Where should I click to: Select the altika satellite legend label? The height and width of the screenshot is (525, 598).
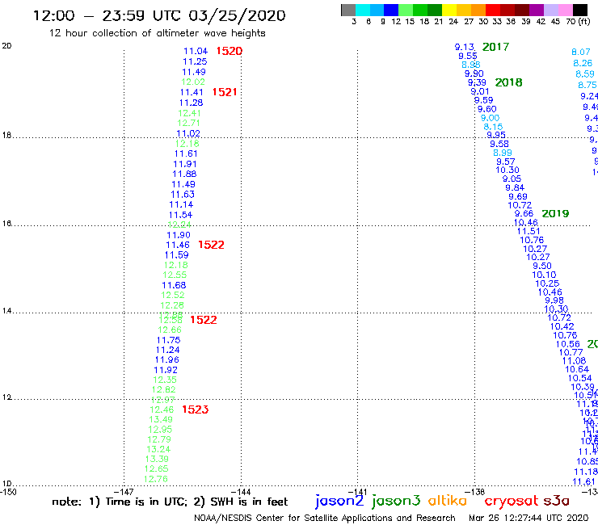tap(447, 500)
